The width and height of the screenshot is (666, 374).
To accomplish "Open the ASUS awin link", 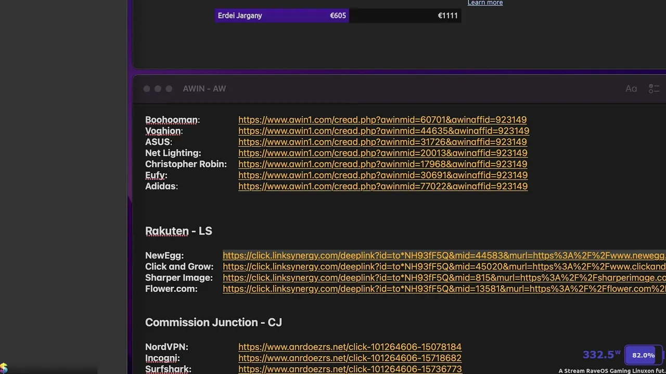I will pos(382,142).
